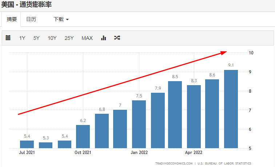Click the bar labeled 6.8
Screen dimensions: 275x167
[102, 131]
